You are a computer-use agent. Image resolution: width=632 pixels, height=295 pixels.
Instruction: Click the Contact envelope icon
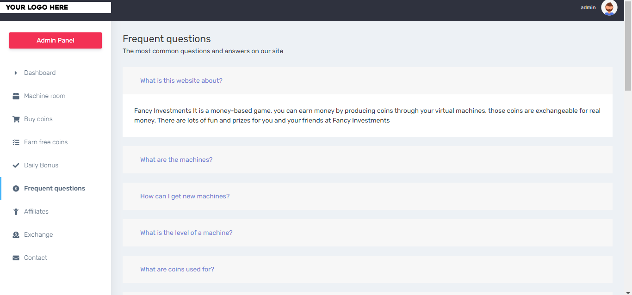16,258
